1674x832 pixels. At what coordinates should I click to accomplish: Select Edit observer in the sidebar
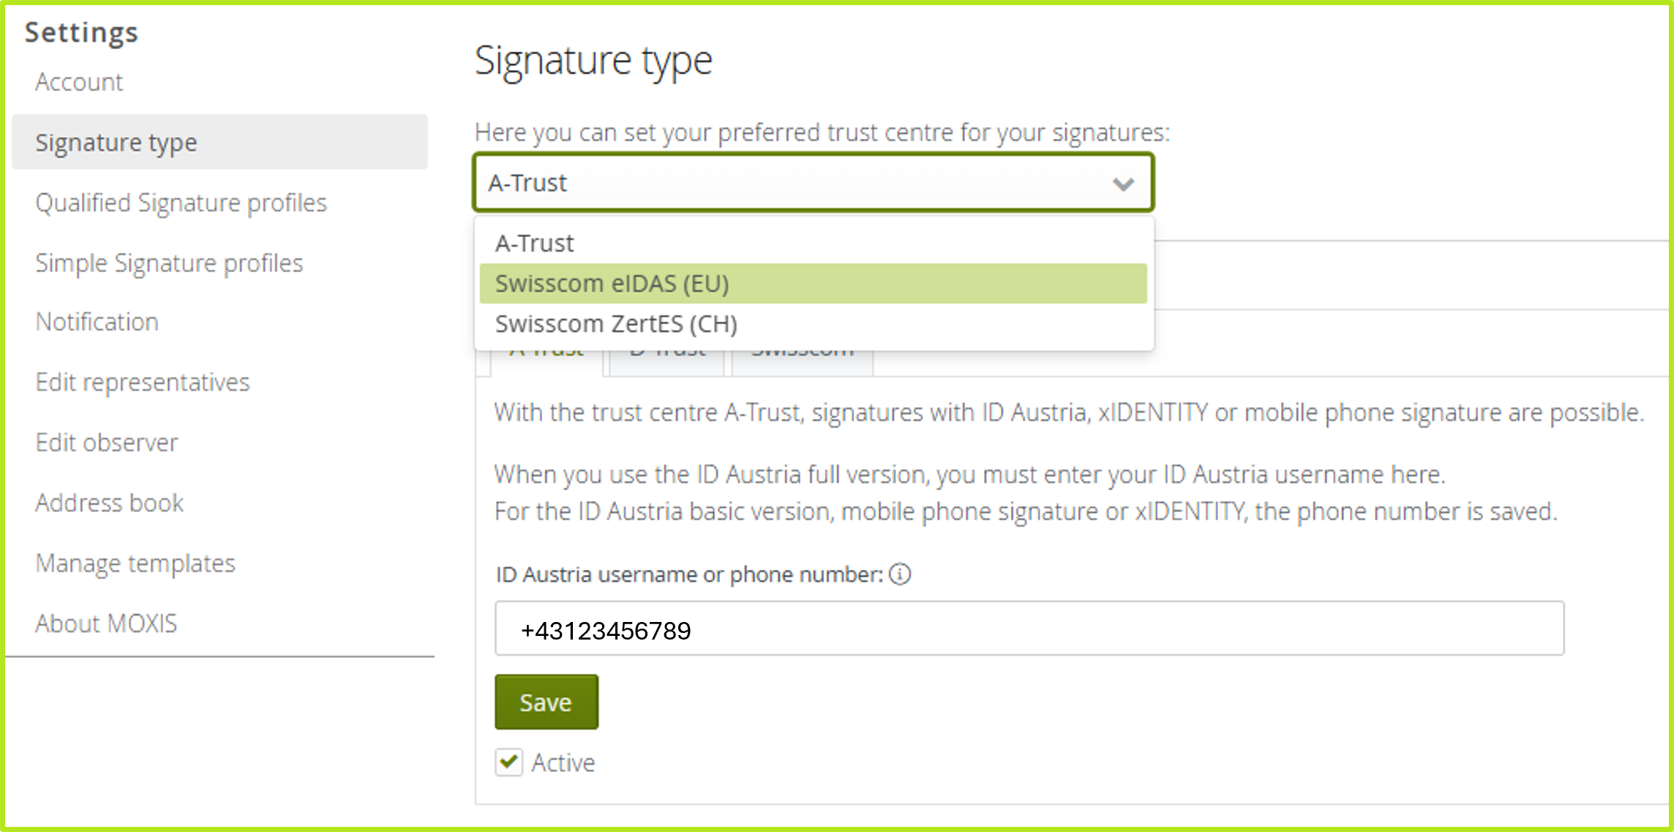click(107, 442)
